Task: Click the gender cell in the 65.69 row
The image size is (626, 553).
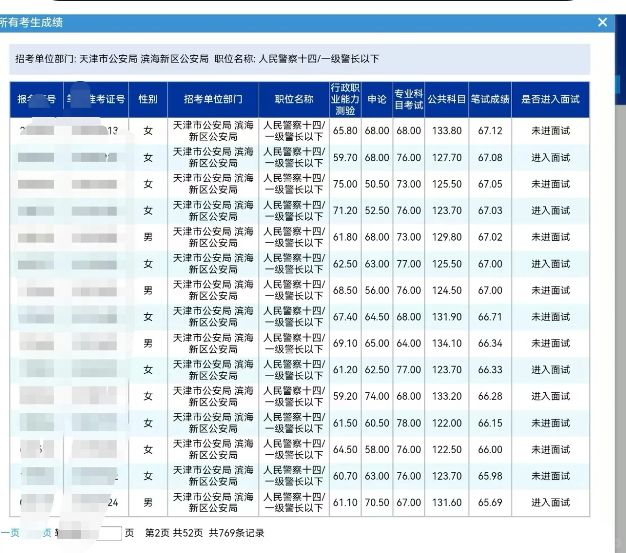Action: coord(148,503)
